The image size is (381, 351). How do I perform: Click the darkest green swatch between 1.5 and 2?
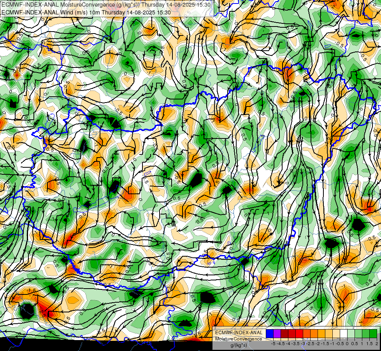point(373,334)
